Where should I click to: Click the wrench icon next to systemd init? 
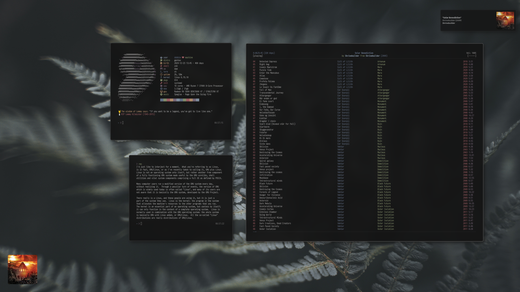(161, 83)
